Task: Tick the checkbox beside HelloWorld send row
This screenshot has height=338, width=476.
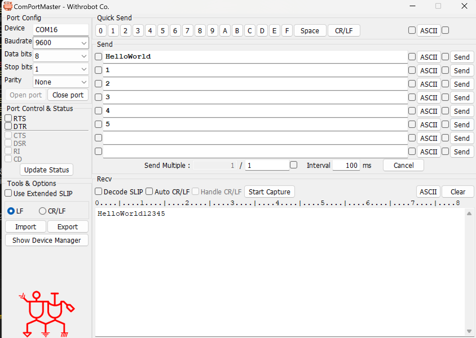Action: [x=98, y=57]
